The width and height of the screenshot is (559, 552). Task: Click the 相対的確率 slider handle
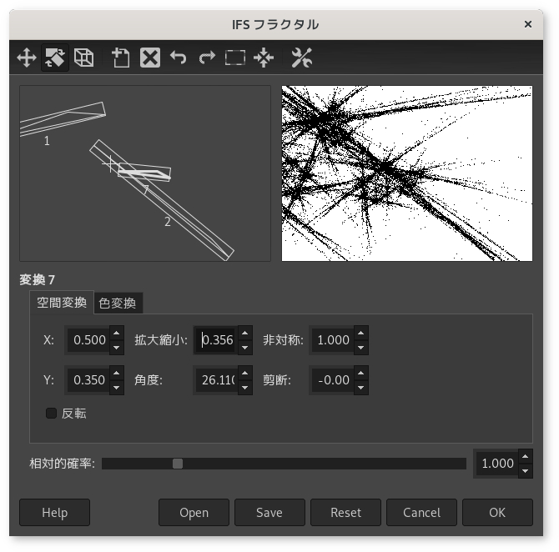[x=177, y=464]
